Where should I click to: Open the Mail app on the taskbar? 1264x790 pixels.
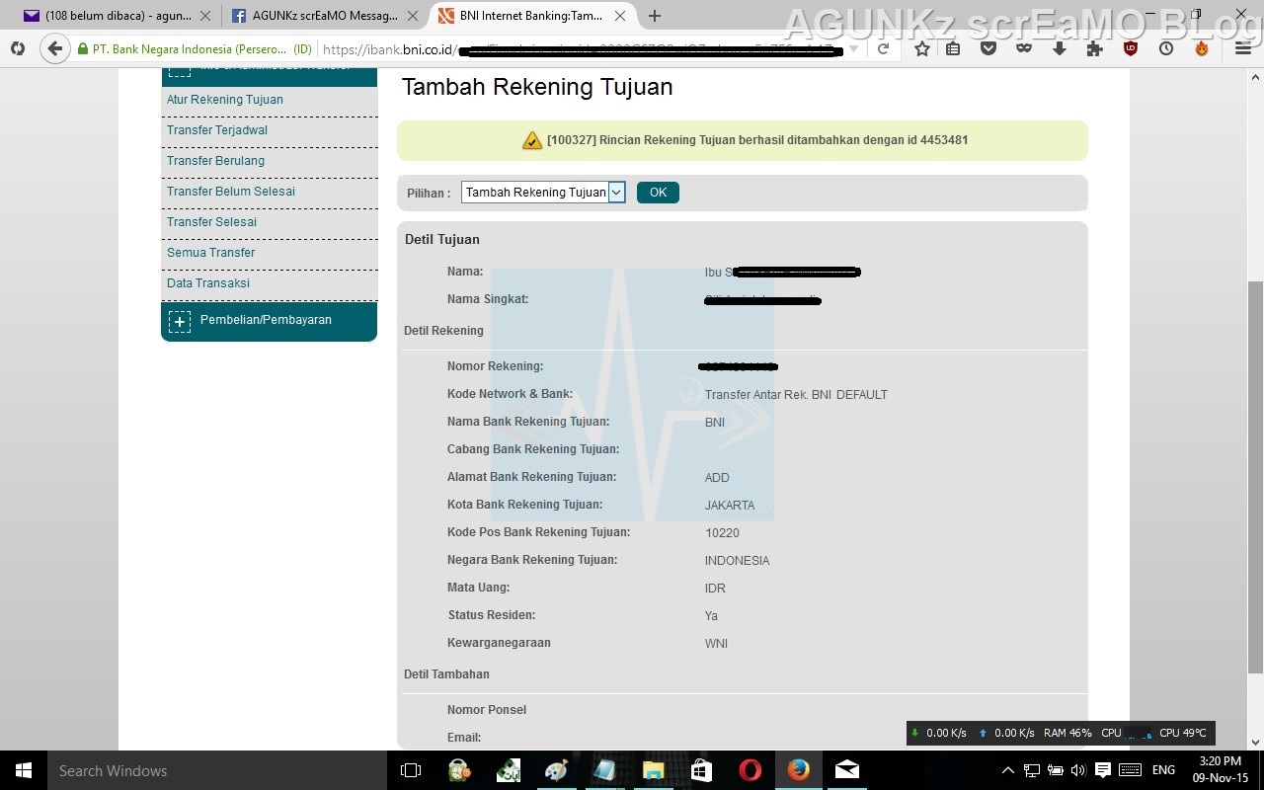coord(846,770)
